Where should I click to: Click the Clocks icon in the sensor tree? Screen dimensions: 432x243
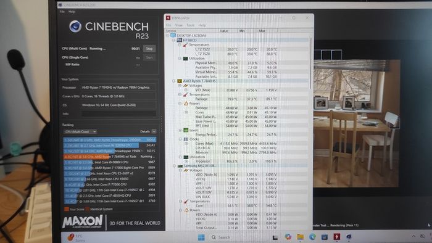pos(186,139)
